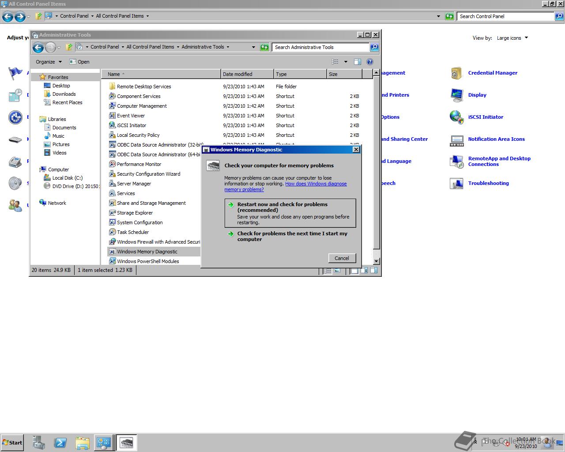Select Security Configuration Wizard entry
Viewport: 565px width, 452px height.
click(x=148, y=174)
